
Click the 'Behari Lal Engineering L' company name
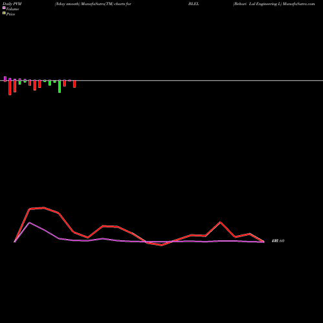257,4
